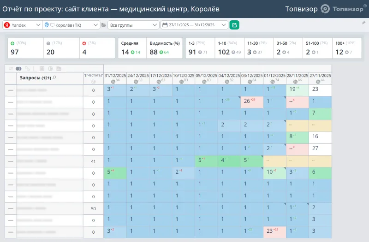Click the white cell showing 16

(x=320, y=137)
